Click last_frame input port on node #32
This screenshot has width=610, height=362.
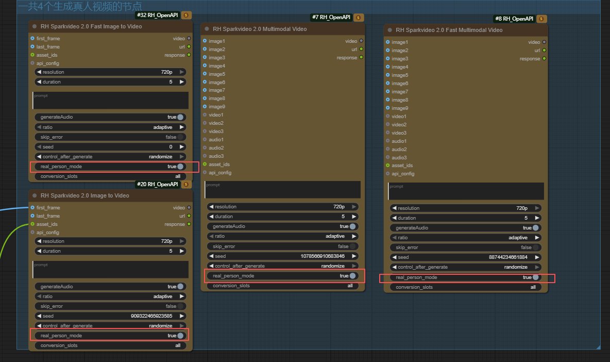pyautogui.click(x=32, y=47)
